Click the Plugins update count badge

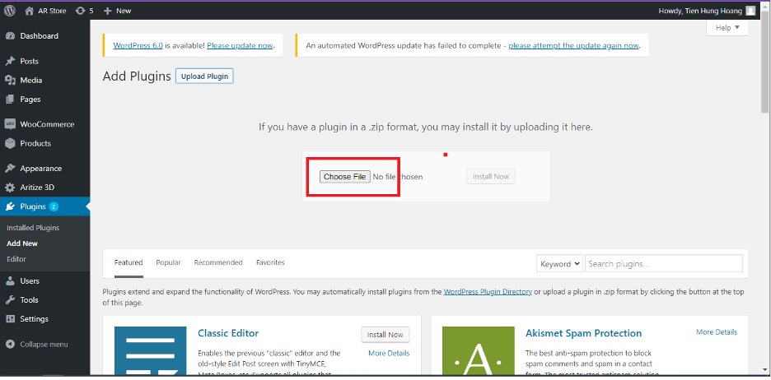[x=54, y=206]
